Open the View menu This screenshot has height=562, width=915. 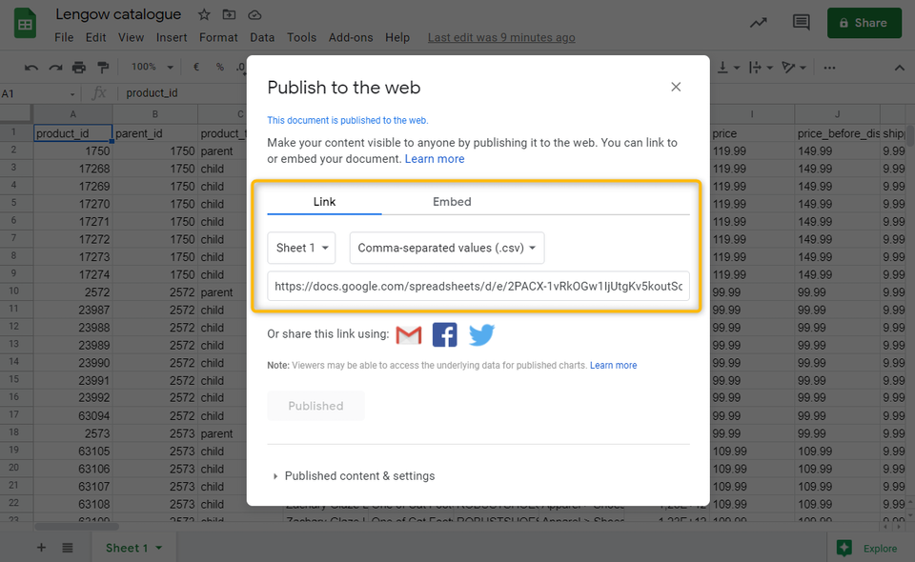tap(131, 37)
